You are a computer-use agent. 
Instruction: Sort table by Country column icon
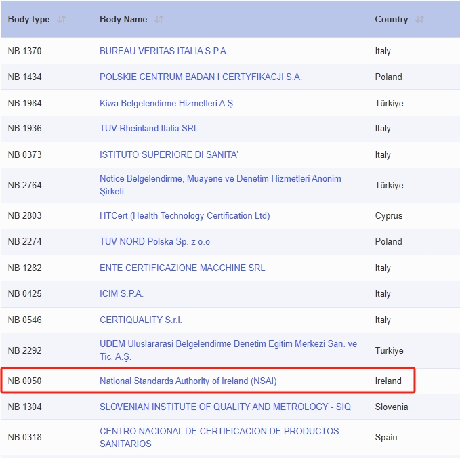[x=420, y=20]
